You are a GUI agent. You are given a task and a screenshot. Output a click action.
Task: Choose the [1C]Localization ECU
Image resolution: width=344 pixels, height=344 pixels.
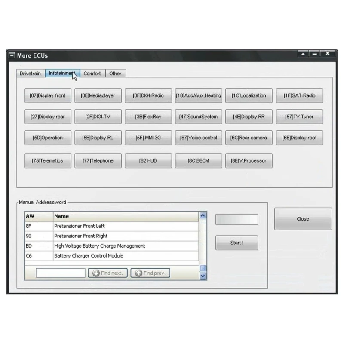(x=249, y=95)
